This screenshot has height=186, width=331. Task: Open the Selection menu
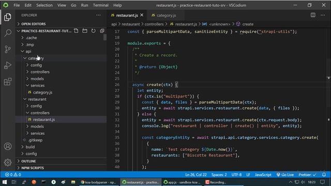44,5
